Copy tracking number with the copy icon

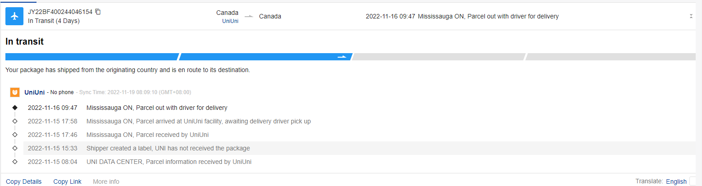coord(98,12)
